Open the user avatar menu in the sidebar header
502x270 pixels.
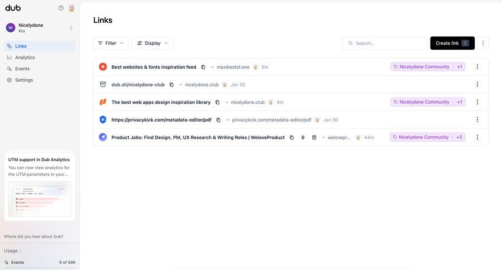click(x=71, y=8)
